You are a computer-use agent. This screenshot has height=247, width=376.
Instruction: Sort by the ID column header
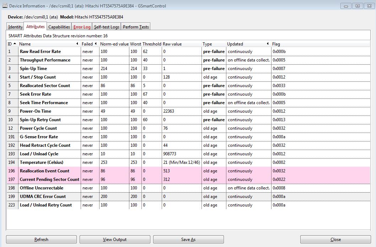tap(12, 44)
